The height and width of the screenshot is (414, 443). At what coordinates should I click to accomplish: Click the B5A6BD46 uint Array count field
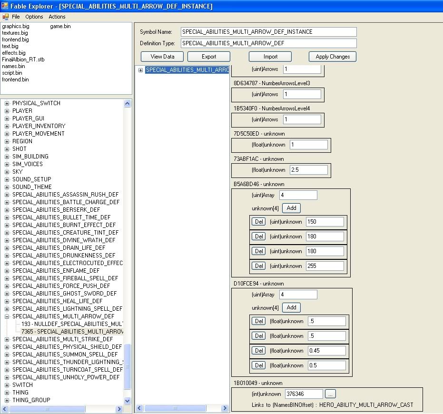pyautogui.click(x=298, y=195)
